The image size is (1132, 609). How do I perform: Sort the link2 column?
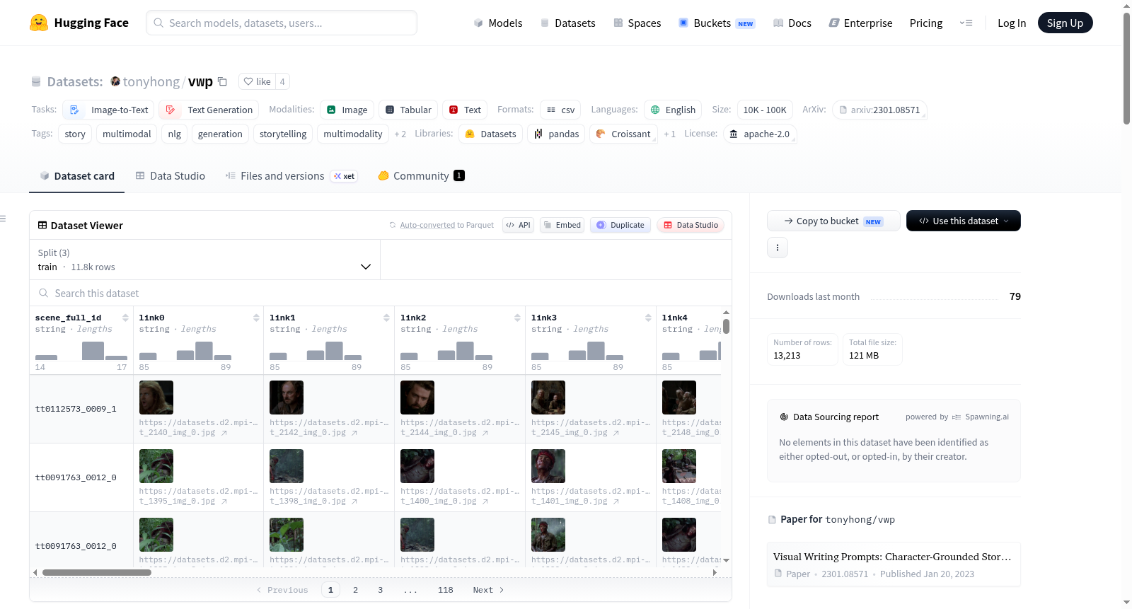coord(517,318)
